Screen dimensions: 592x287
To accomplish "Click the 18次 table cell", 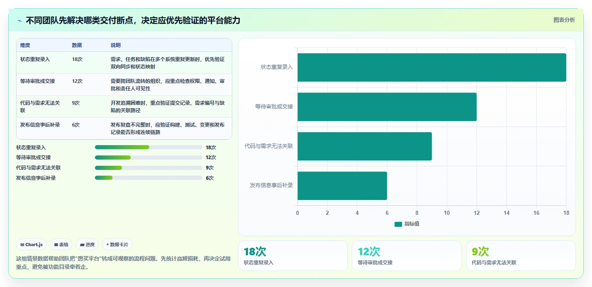I will [x=77, y=59].
